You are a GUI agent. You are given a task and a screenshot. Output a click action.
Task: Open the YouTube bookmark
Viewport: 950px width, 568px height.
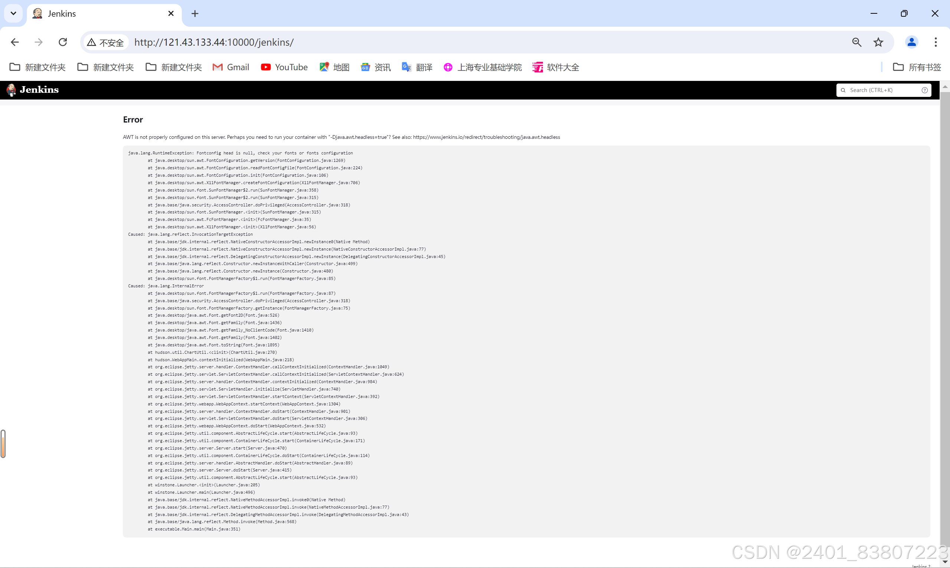(x=284, y=67)
